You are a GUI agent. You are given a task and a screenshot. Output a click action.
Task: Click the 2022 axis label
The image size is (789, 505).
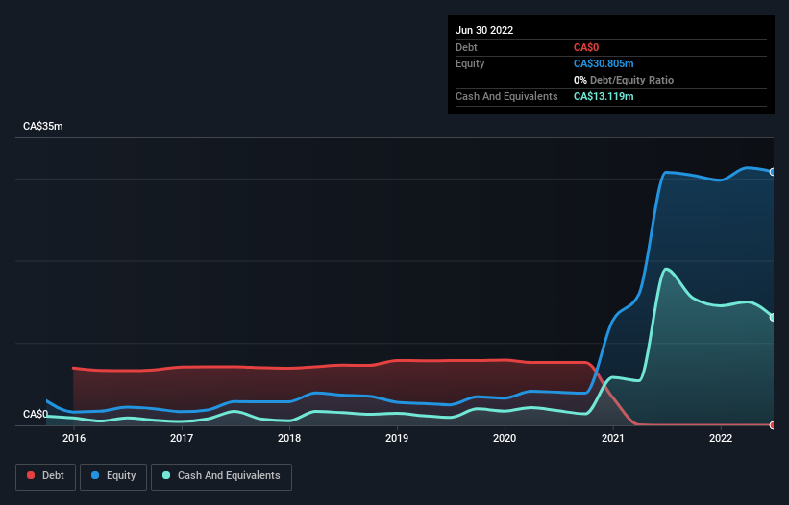tap(721, 438)
